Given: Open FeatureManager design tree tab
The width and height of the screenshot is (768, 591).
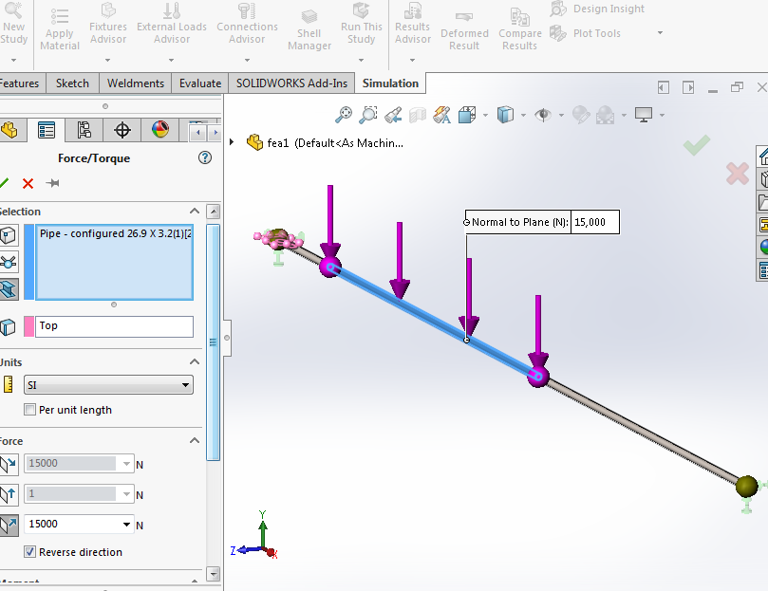Looking at the screenshot, I should coord(9,130).
